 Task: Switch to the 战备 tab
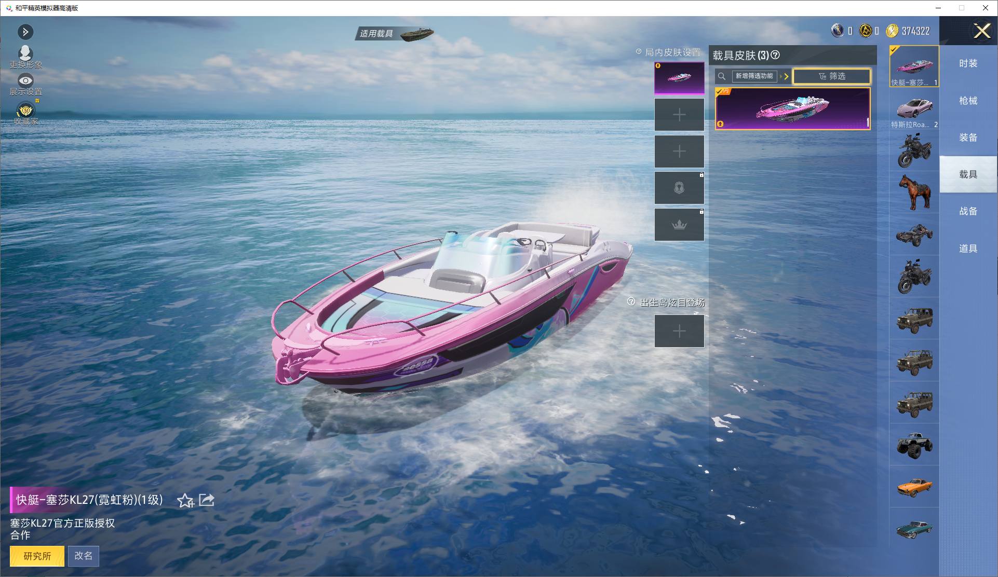968,211
